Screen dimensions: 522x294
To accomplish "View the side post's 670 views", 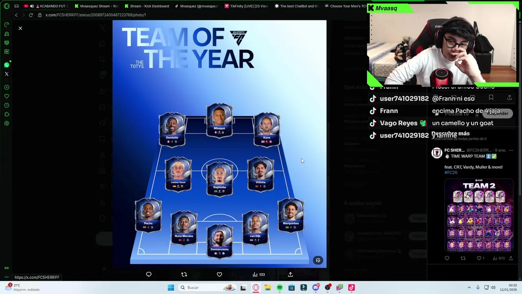I will 499,258.
